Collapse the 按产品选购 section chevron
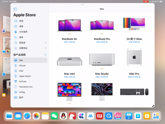Screen dimensions: 165x124 coord(45,55)
